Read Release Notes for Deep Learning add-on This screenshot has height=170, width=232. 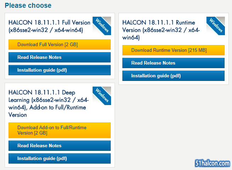(60, 146)
